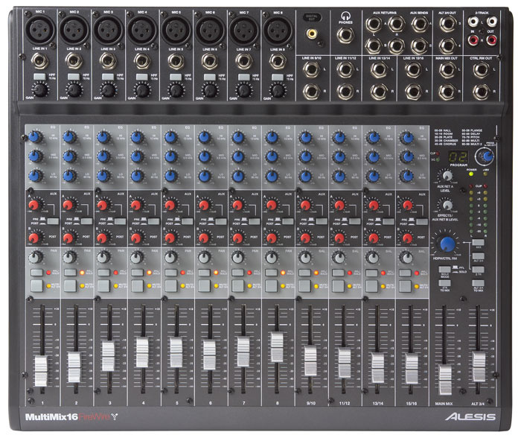
Task: Mute channel 1 with MUTE/ALT 3/4 button
Action: 38,285
